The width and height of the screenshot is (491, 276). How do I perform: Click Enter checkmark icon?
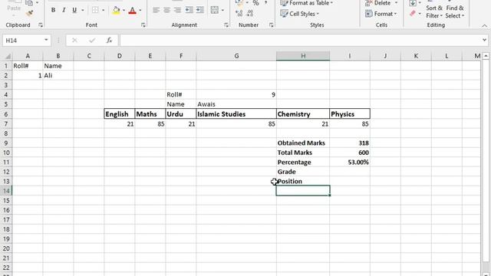point(92,41)
